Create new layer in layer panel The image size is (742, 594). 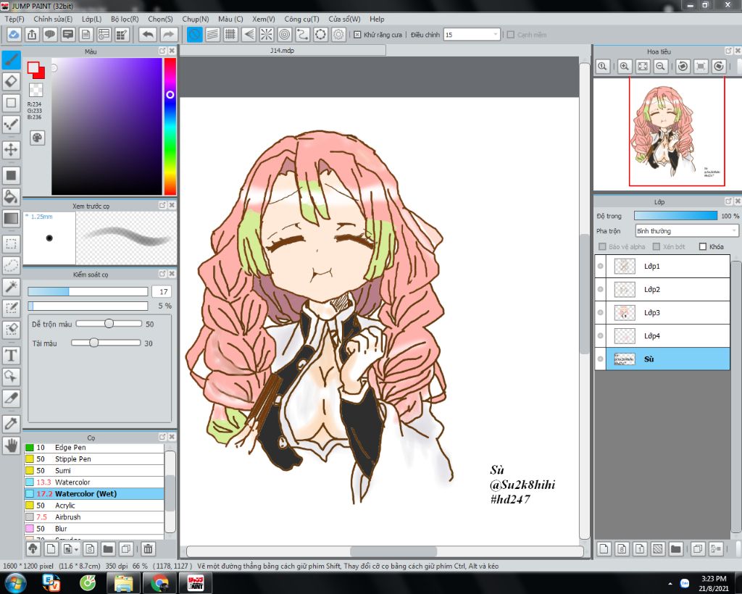[x=604, y=548]
